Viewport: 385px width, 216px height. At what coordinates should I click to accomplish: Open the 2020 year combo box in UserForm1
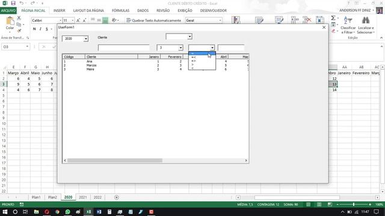[x=85, y=38]
